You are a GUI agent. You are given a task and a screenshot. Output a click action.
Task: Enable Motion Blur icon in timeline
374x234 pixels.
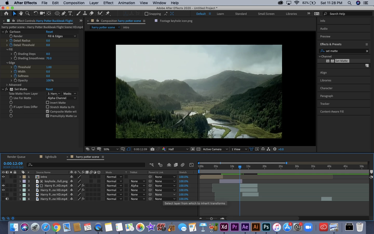point(183,165)
